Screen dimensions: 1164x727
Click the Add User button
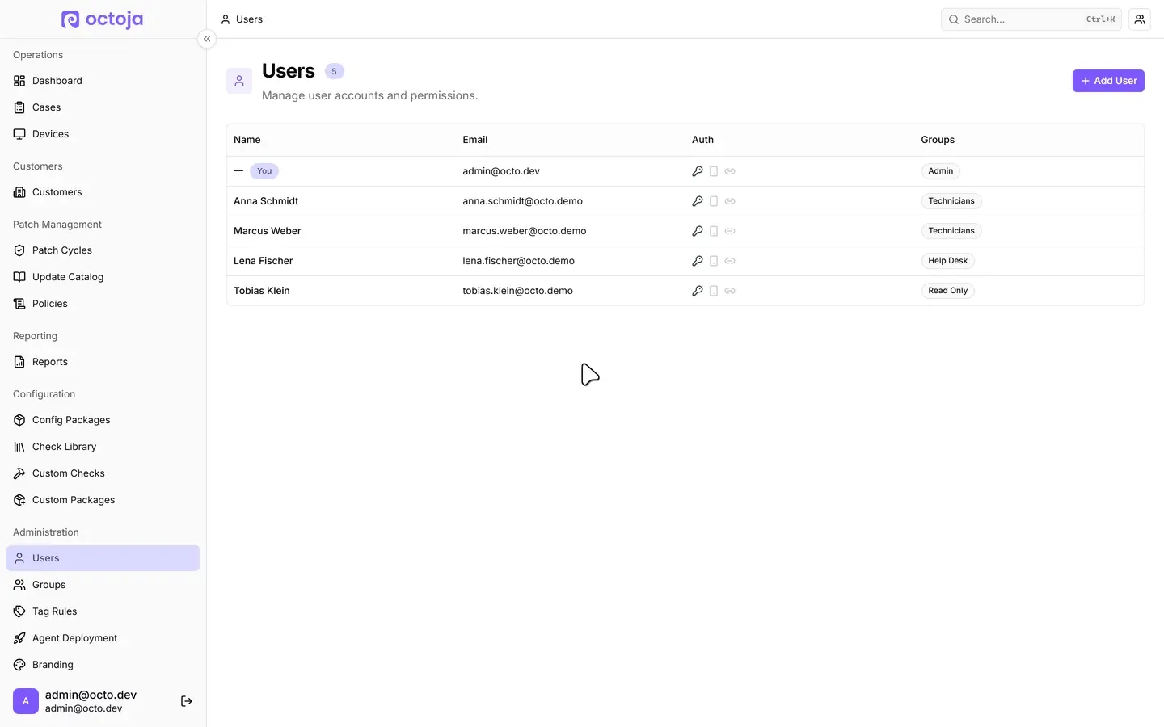point(1108,81)
